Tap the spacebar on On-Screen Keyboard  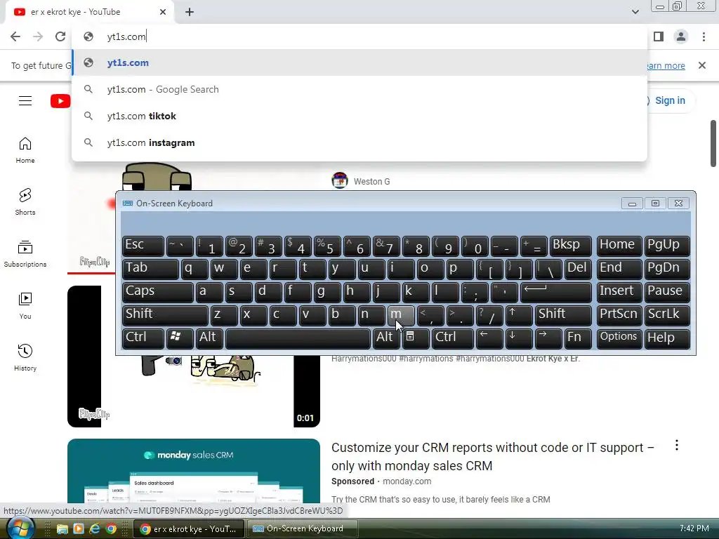point(298,338)
